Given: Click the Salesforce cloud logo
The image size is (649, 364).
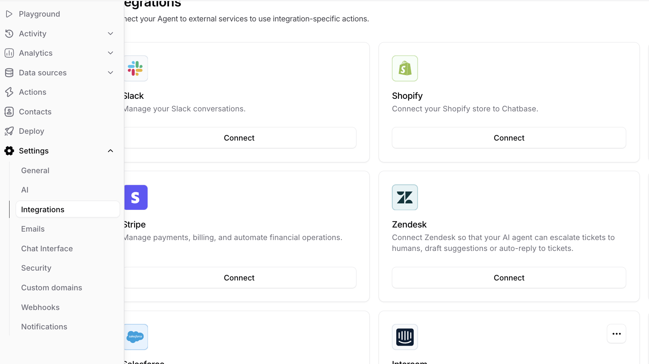Looking at the screenshot, I should (136, 337).
